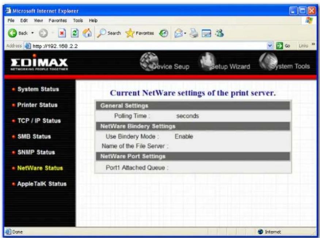Expand the Links toolbar chevron
Viewport: 320px width, 238px height.
click(313, 44)
